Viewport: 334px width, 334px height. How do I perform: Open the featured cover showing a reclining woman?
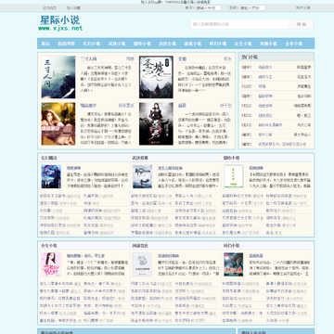(x=58, y=123)
